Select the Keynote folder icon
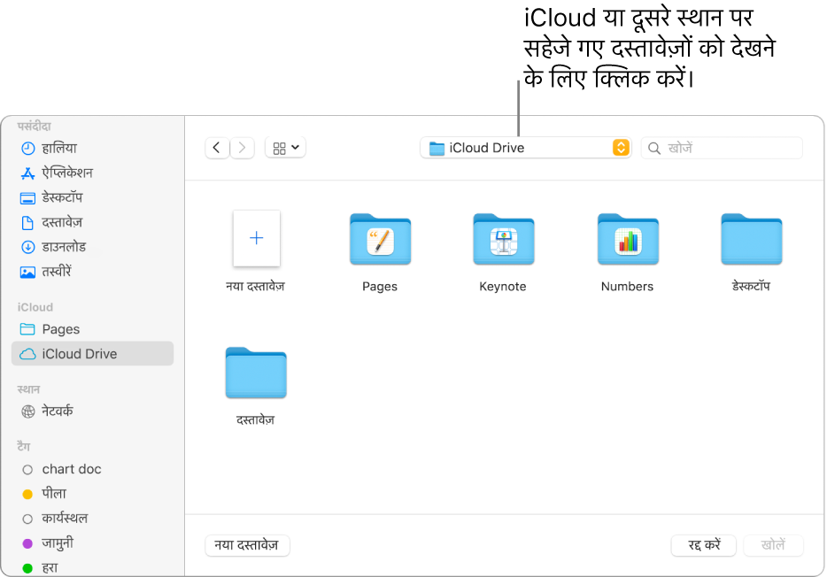 click(x=503, y=239)
